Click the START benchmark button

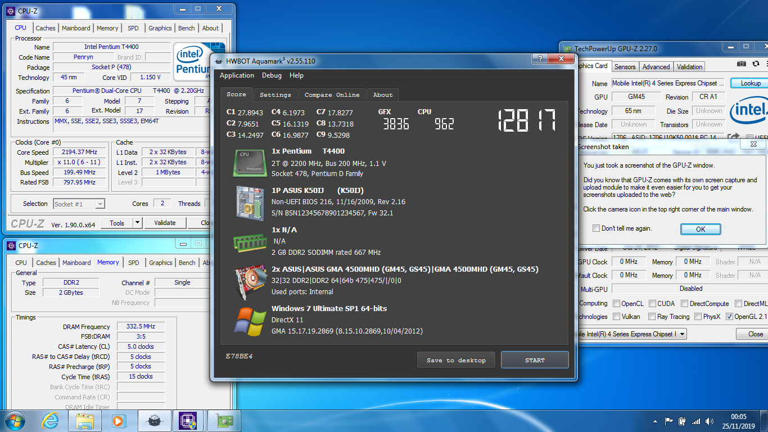[535, 360]
